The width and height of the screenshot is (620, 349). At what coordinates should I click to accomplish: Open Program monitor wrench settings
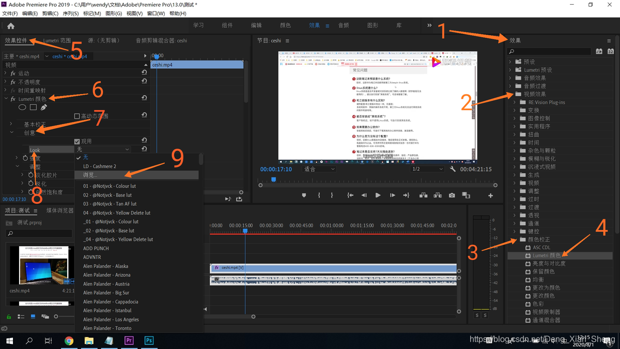(x=453, y=169)
